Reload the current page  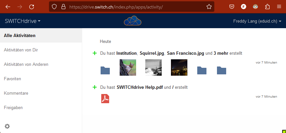click(x=32, y=7)
